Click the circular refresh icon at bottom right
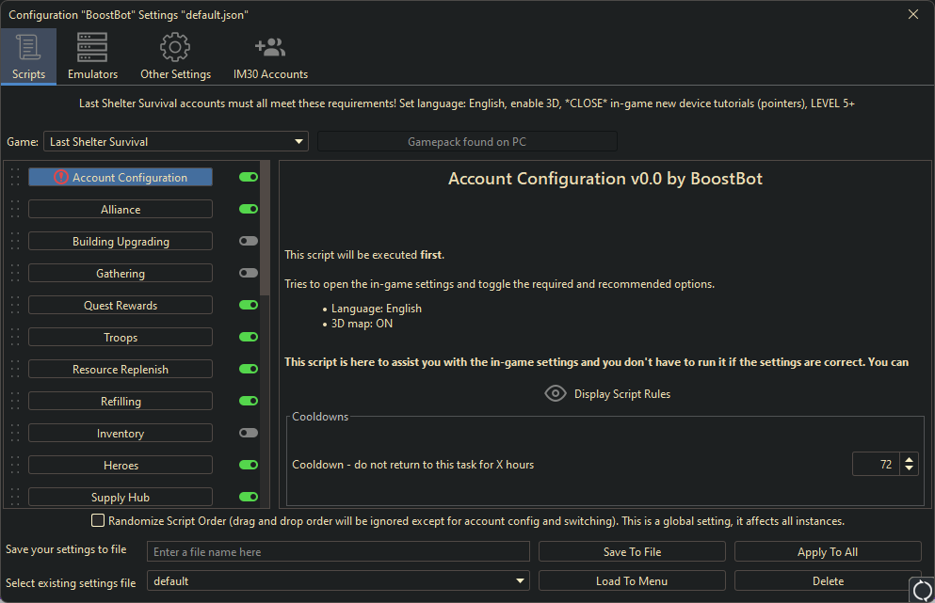The height and width of the screenshot is (603, 935). click(921, 589)
